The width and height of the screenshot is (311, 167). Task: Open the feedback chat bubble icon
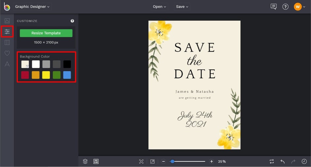(x=273, y=7)
